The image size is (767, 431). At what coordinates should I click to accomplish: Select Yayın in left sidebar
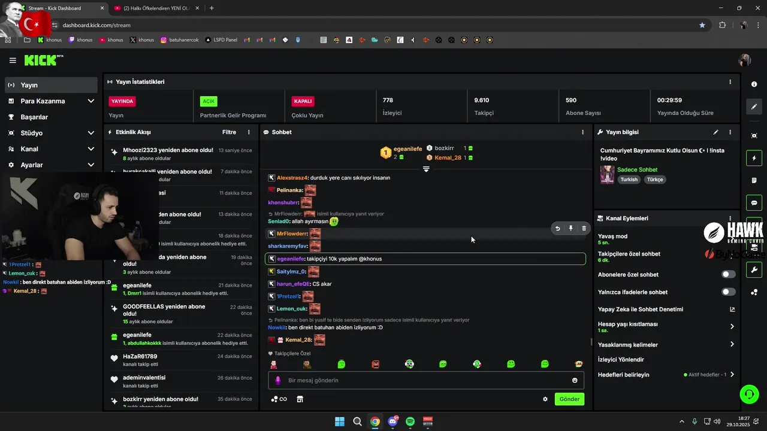pos(51,85)
